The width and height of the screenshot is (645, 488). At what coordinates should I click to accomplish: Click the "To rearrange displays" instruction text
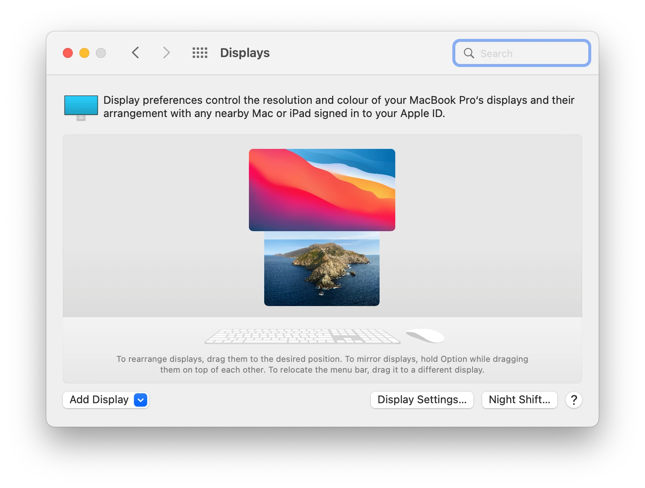point(322,364)
